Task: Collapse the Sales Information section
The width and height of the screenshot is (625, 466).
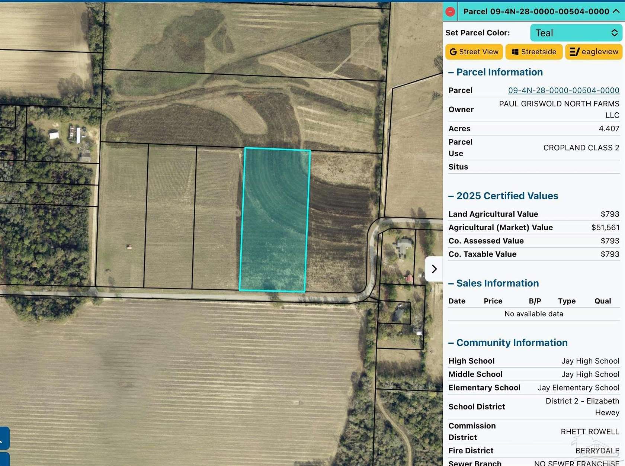Action: 451,283
